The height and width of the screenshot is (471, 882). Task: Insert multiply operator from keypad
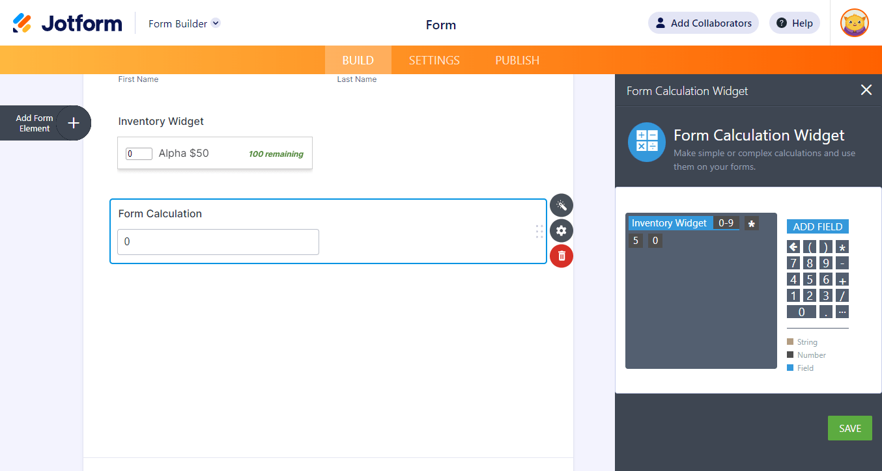pyautogui.click(x=842, y=247)
